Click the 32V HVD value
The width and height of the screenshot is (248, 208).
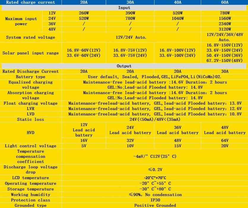pos(130,140)
